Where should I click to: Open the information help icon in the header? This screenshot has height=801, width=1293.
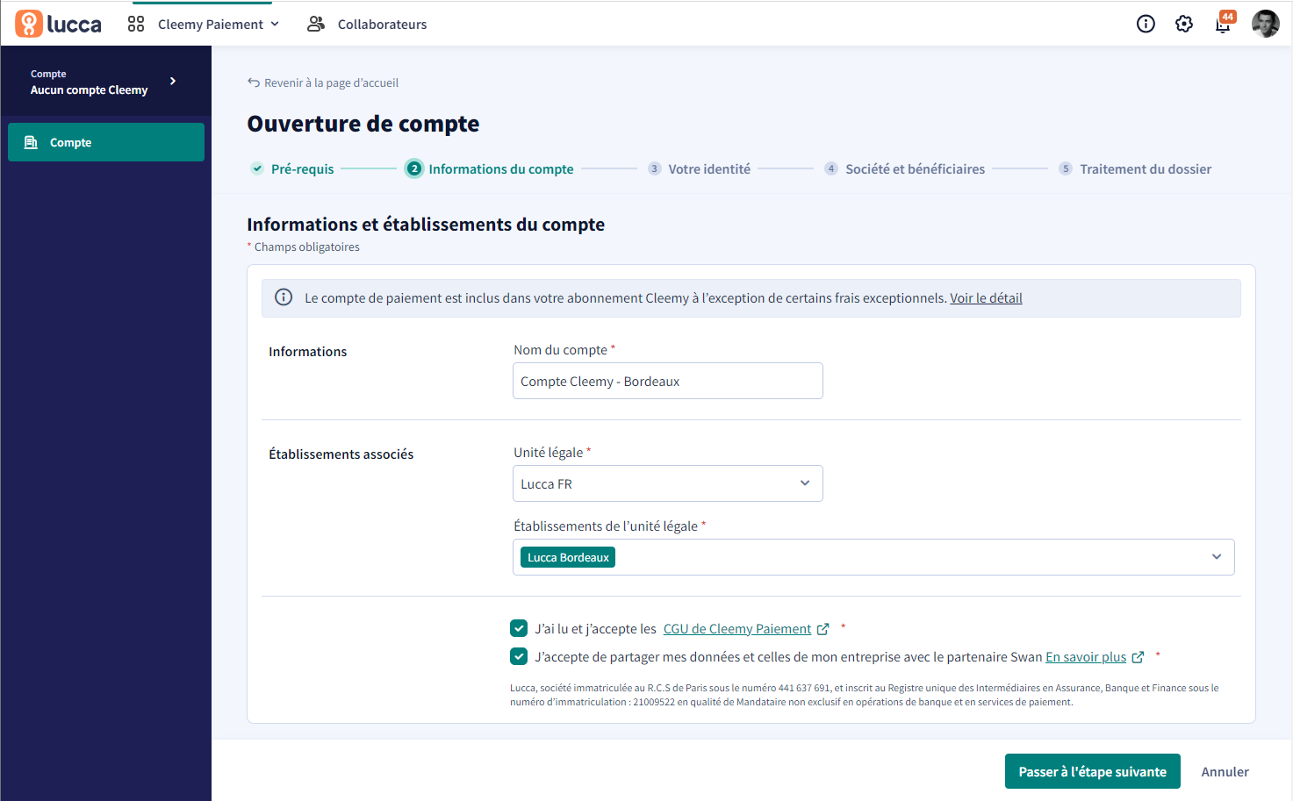click(1146, 24)
